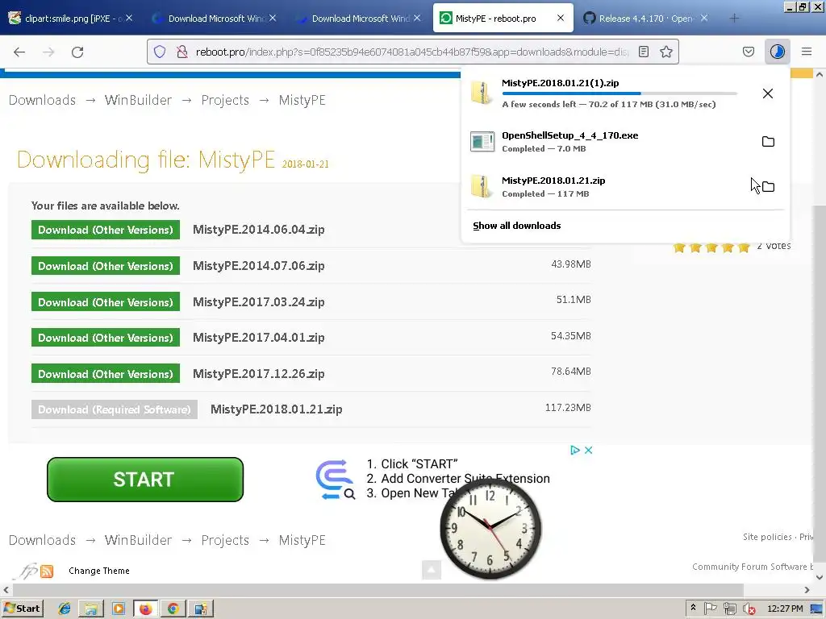Viewport: 826px width, 619px height.
Task: Bookmark this page with the star
Action: 665,52
